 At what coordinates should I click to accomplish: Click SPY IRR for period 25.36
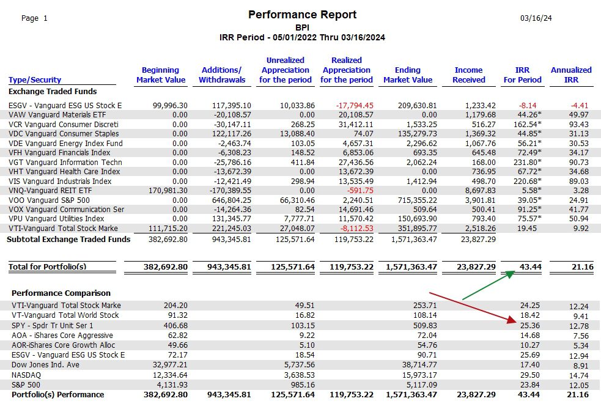530,325
